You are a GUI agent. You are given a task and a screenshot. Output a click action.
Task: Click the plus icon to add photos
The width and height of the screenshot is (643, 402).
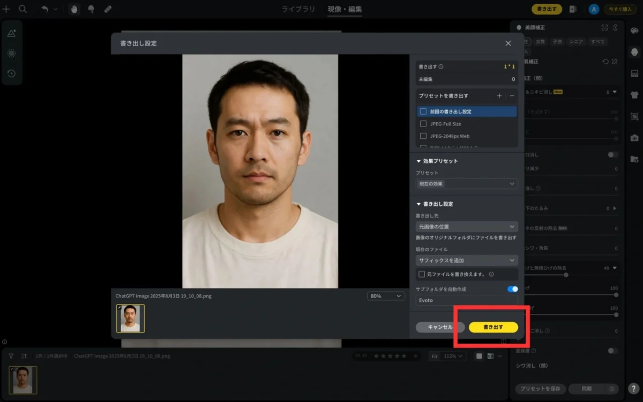click(6, 9)
